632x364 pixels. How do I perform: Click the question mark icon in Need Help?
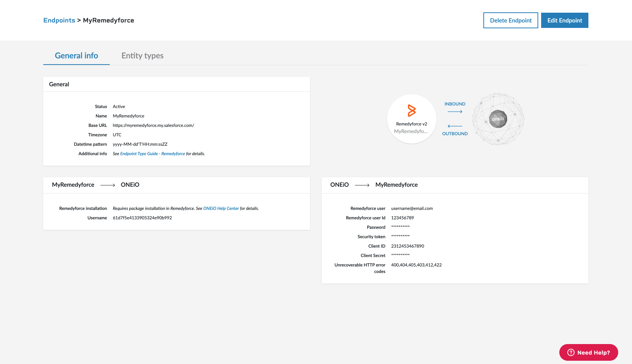571,352
